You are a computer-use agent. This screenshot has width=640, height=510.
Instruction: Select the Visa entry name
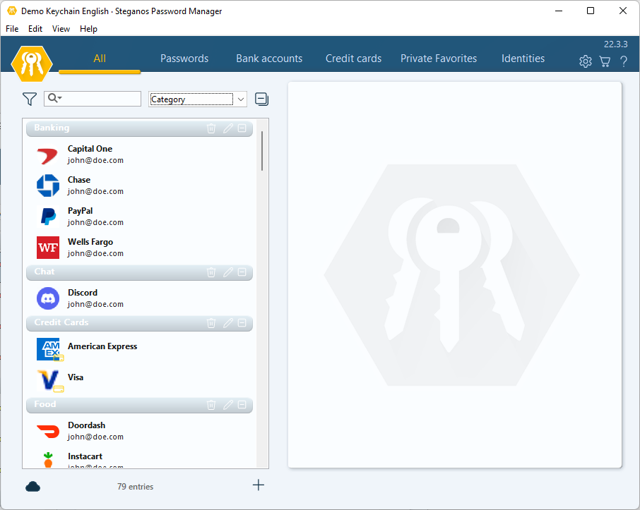pyautogui.click(x=76, y=377)
